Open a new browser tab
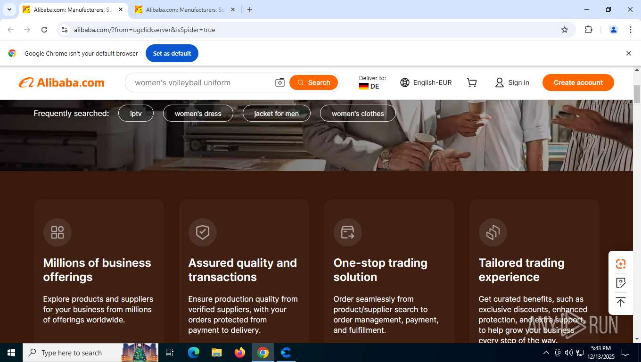 [x=250, y=9]
